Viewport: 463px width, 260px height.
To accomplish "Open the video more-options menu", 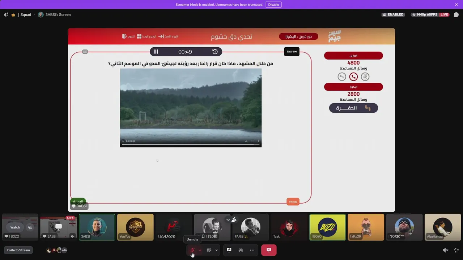I will click(x=258, y=141).
